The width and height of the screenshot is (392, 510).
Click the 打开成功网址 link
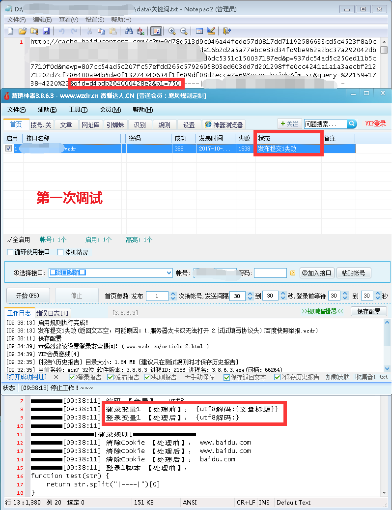pos(27,377)
